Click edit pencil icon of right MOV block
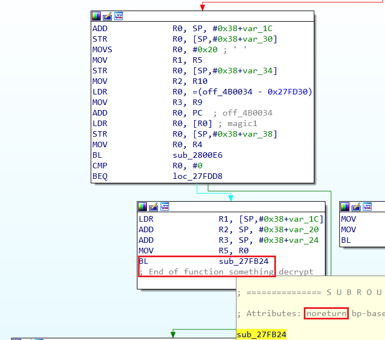 [x=356, y=207]
